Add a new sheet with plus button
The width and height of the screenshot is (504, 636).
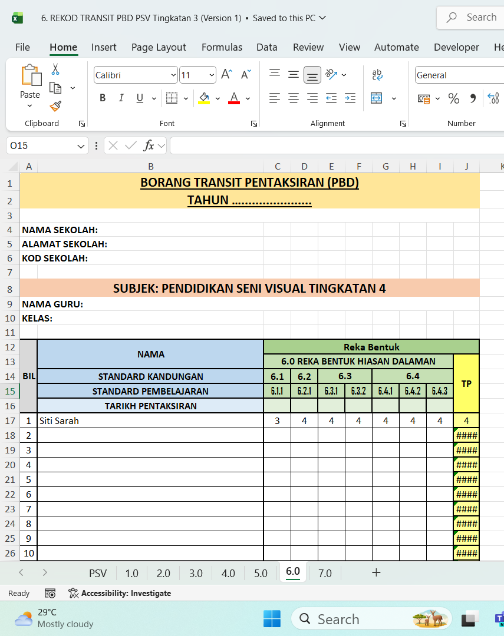pyautogui.click(x=376, y=572)
